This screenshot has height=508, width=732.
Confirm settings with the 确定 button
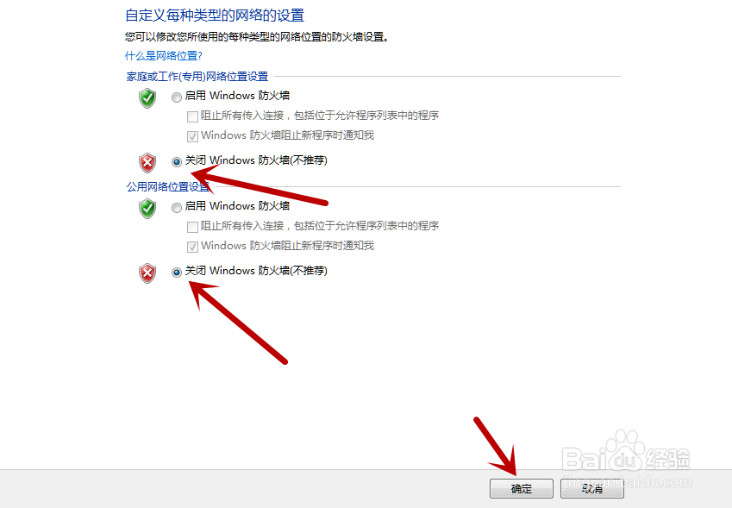[x=522, y=489]
